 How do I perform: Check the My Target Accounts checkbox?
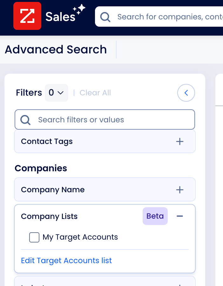[x=34, y=237]
